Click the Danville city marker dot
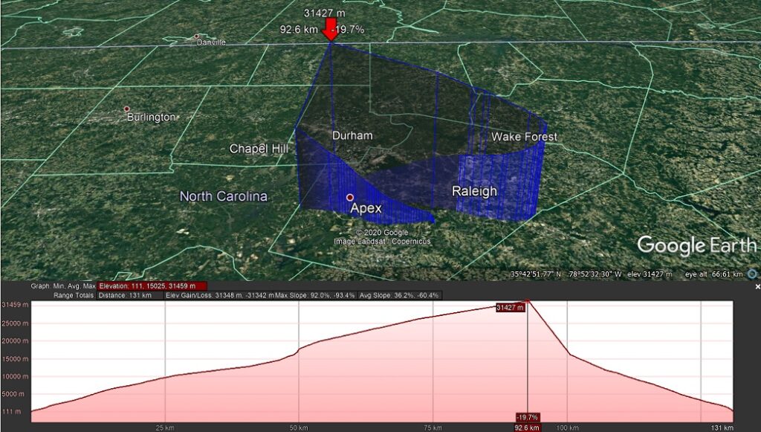Image resolution: width=761 pixels, height=432 pixels. [x=196, y=36]
